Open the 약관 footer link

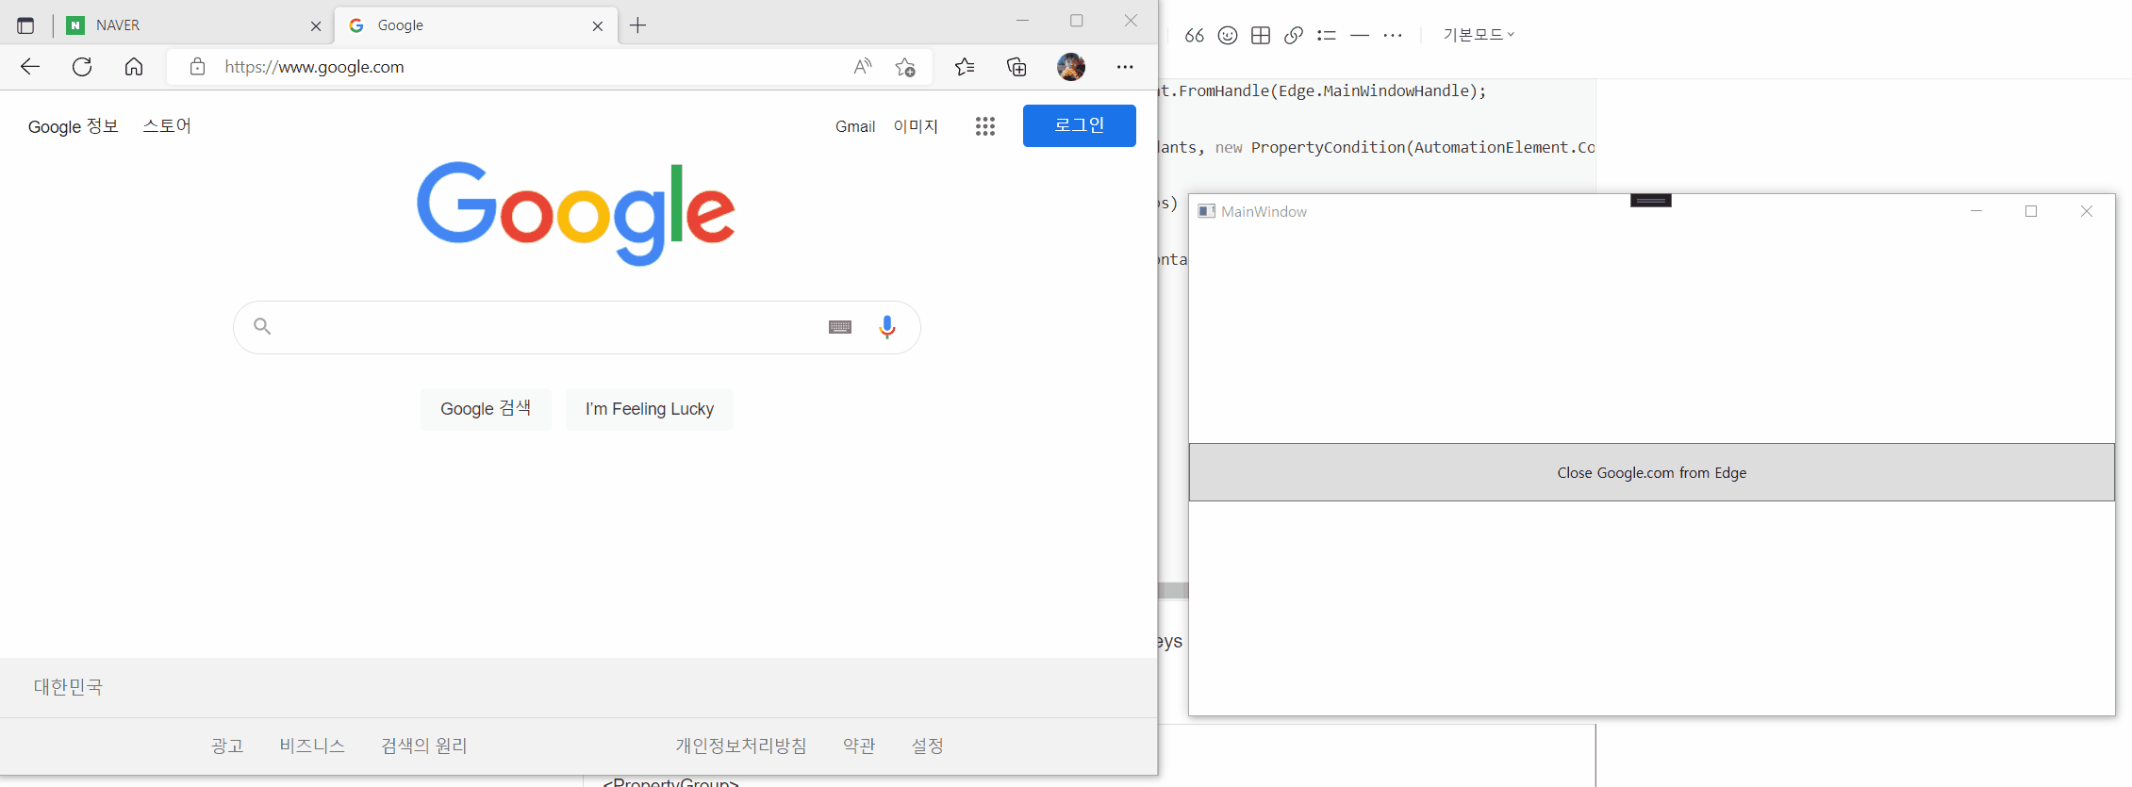(x=859, y=746)
